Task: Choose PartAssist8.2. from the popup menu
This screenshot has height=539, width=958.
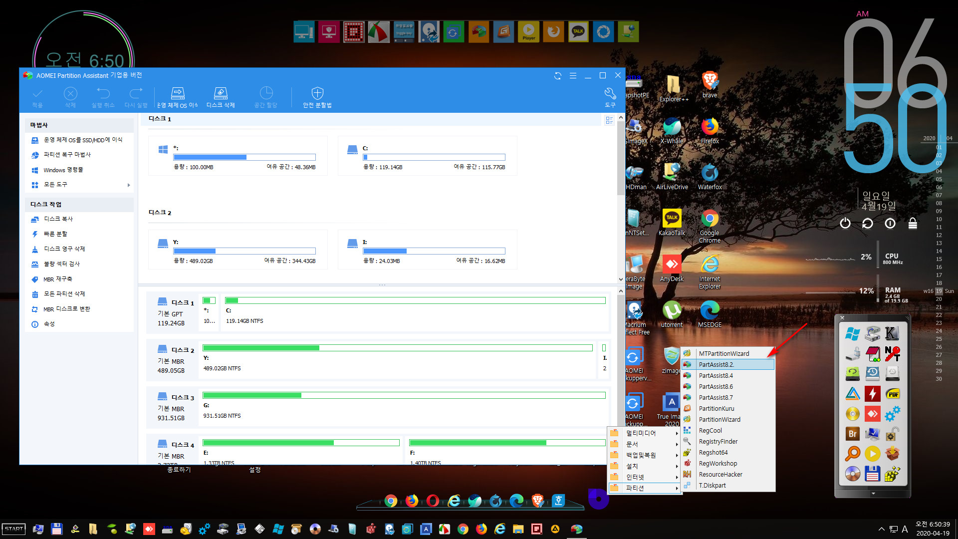Action: 728,364
